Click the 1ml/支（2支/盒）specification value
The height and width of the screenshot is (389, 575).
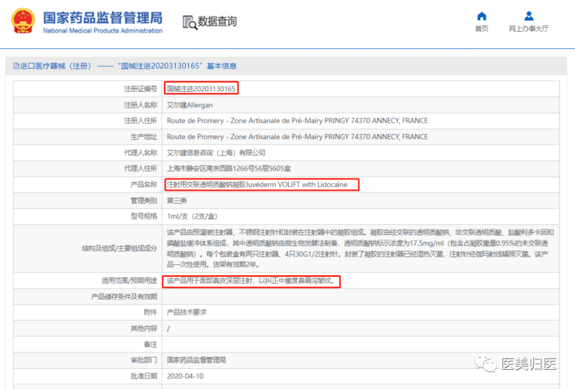pyautogui.click(x=192, y=216)
